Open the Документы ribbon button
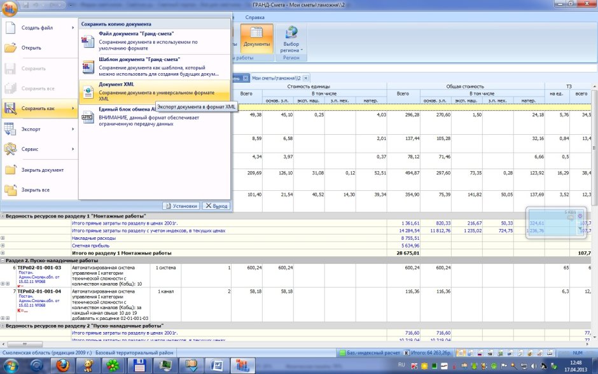 click(x=256, y=39)
